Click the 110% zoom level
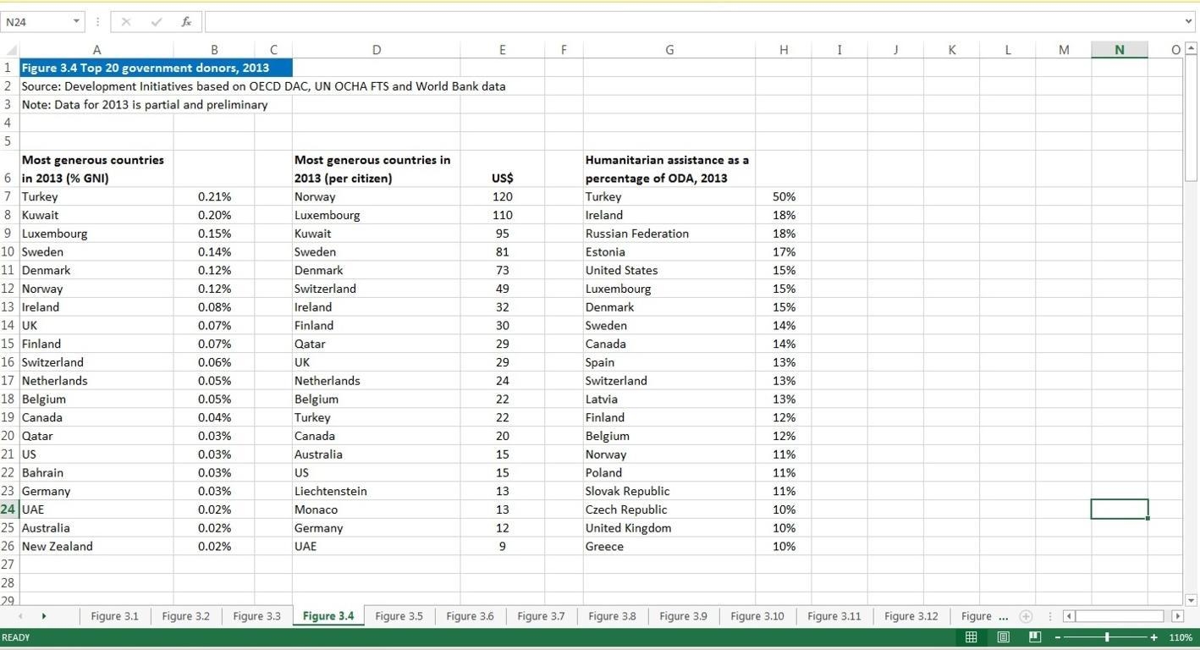1200x650 pixels. click(1181, 637)
